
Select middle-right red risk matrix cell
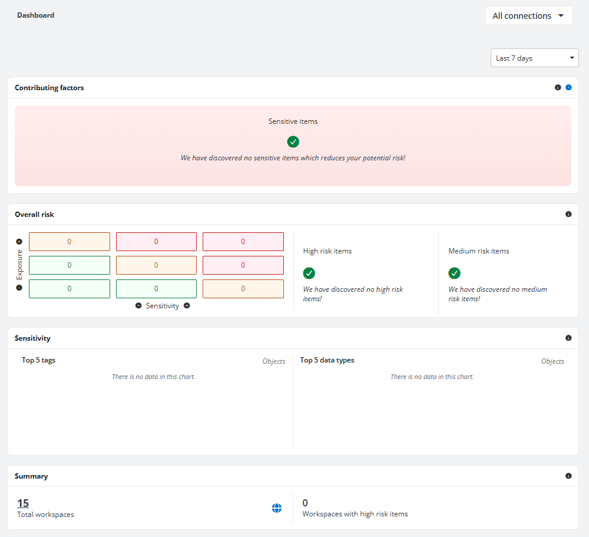[x=243, y=265]
